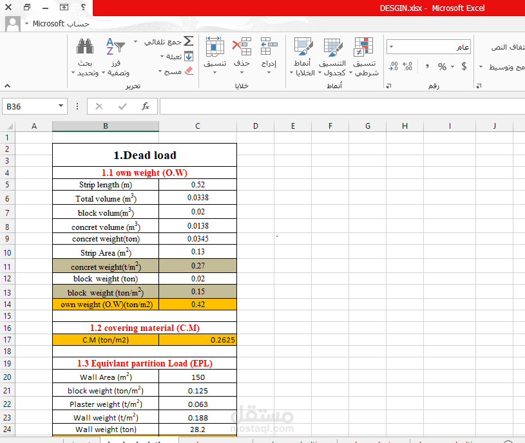Click the Insert Function fx icon
The width and height of the screenshot is (525, 443).
click(x=146, y=106)
